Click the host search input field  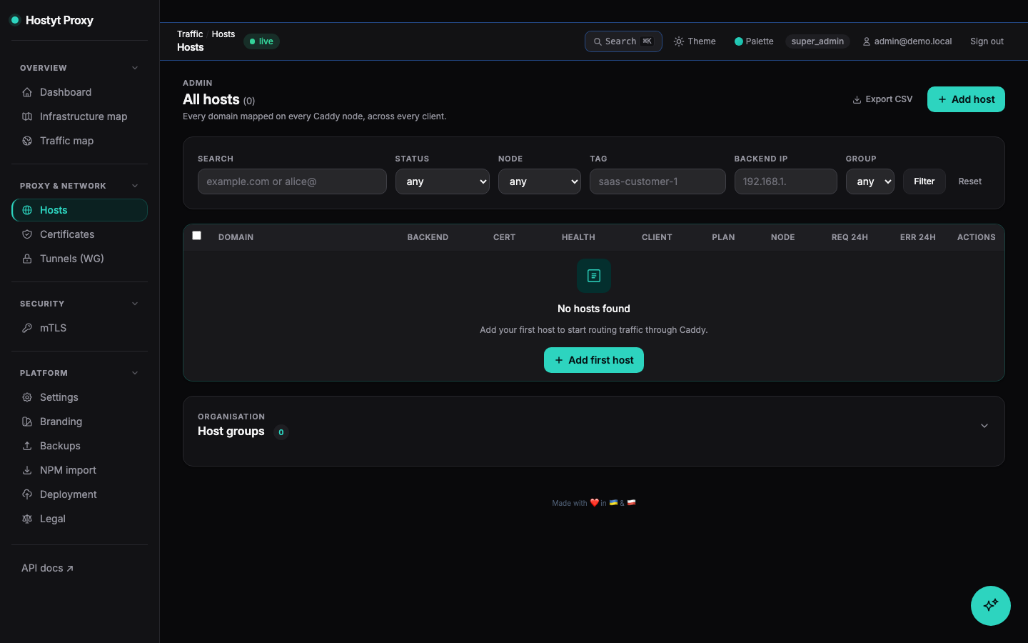292,181
